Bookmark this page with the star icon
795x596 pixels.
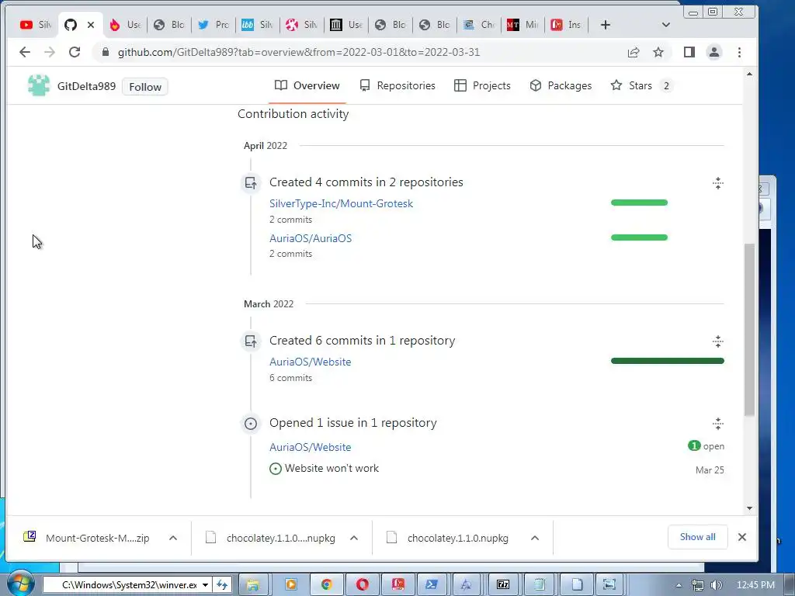[658, 52]
